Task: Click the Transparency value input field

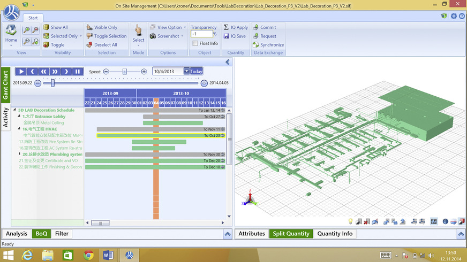Action: point(201,34)
